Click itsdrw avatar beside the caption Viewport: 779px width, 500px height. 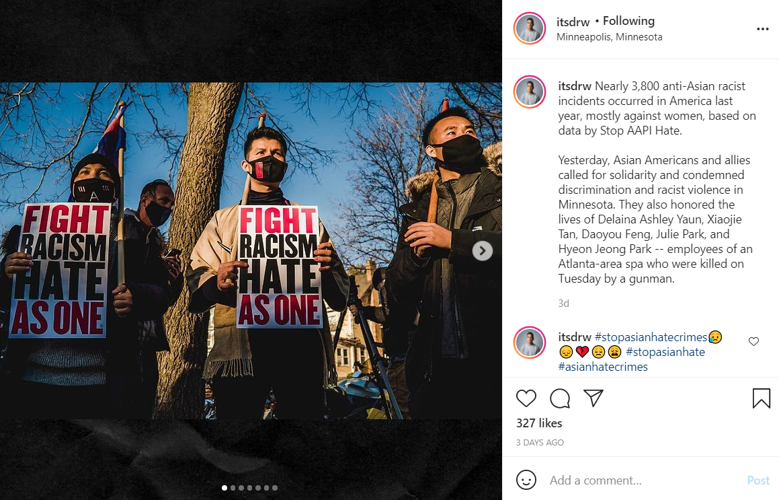point(530,92)
